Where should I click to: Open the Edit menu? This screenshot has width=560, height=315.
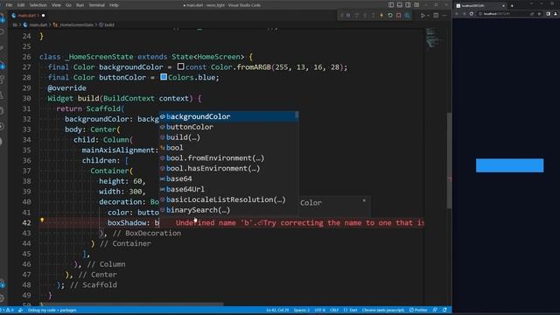coord(21,5)
